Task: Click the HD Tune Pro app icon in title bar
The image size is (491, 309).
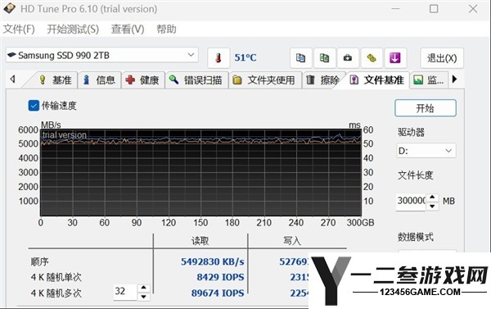Action: pyautogui.click(x=9, y=8)
